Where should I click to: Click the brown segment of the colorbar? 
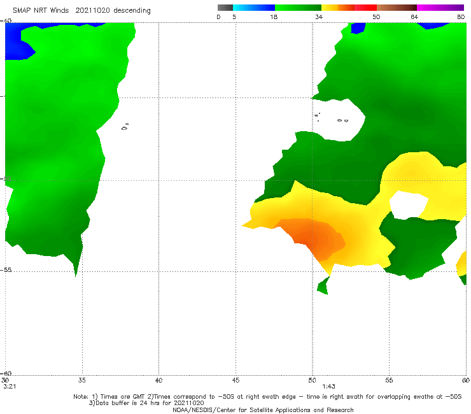(397, 8)
